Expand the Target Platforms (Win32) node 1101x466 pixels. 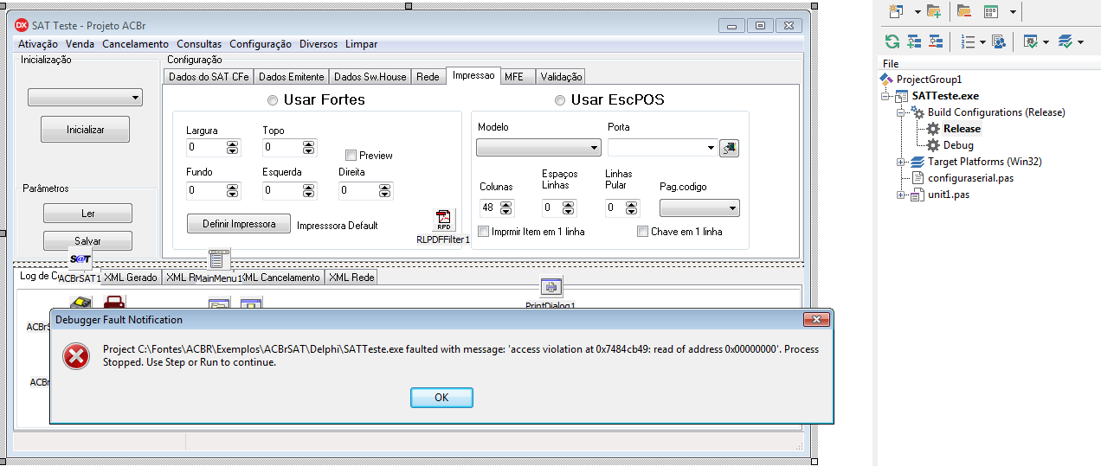pyautogui.click(x=901, y=162)
